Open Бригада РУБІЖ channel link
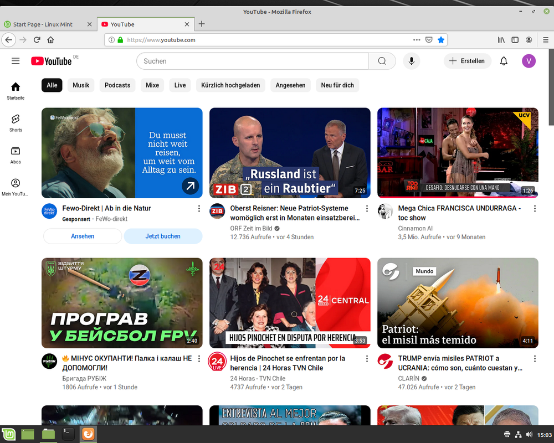The height and width of the screenshot is (443, 554). coord(84,378)
